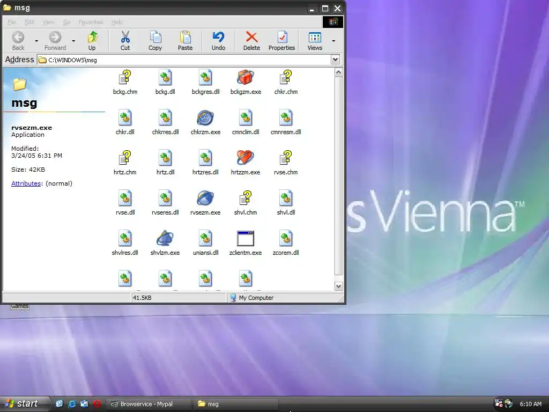
Task: Select the zcorem.dll file icon
Action: point(286,239)
